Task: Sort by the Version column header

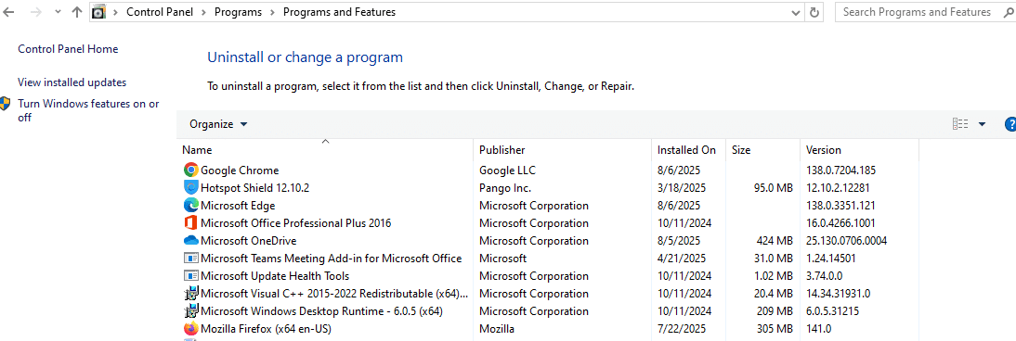Action: 859,149
